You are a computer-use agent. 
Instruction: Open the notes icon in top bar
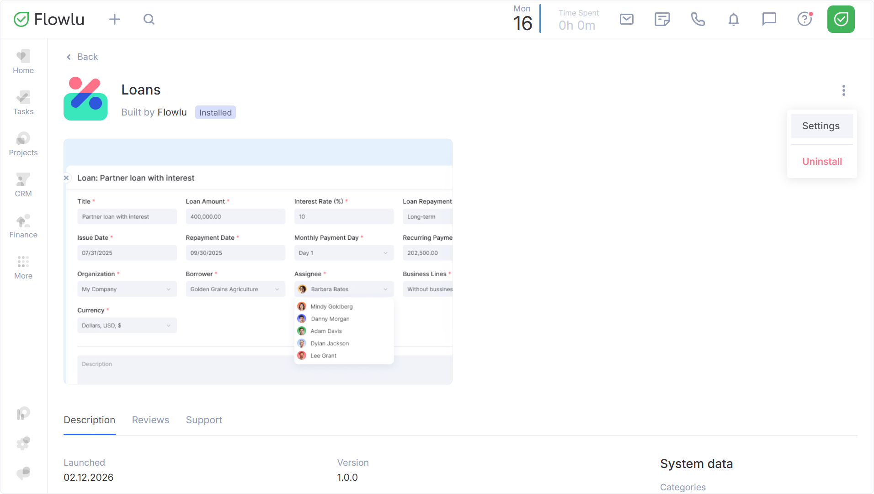[x=662, y=19]
